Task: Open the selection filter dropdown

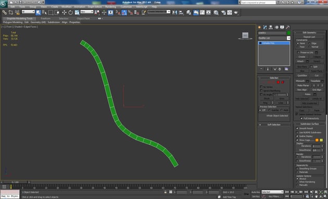Action: tap(28, 12)
